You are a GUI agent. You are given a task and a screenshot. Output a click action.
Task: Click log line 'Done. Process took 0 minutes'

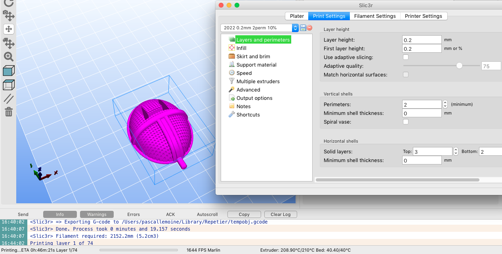pyautogui.click(x=110, y=229)
